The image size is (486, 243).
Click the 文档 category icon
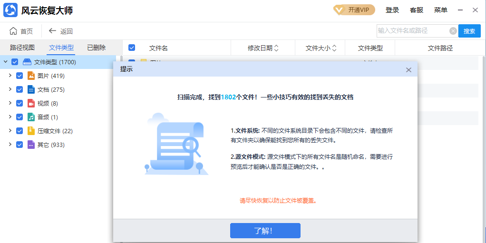pyautogui.click(x=31, y=89)
